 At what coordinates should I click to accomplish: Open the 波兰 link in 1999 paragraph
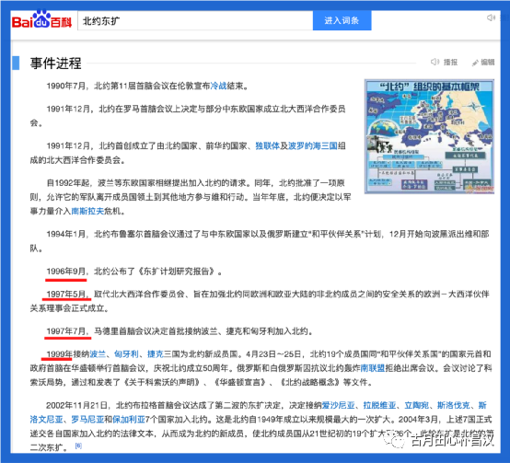pyautogui.click(x=98, y=353)
